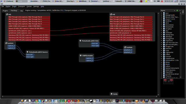
Task: Click the volume speaker icon in system tray
Action: (x=155, y=1)
